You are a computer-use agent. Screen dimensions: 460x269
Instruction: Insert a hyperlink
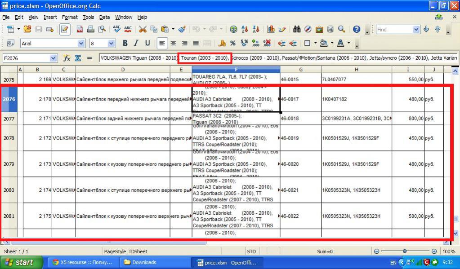pyautogui.click(x=233, y=29)
